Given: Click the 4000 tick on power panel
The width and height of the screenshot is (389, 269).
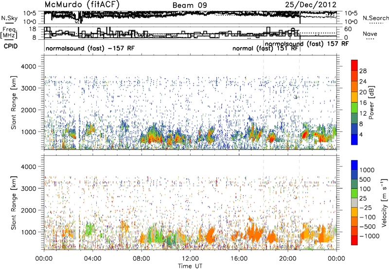Looking at the screenshot, I should tap(29, 67).
